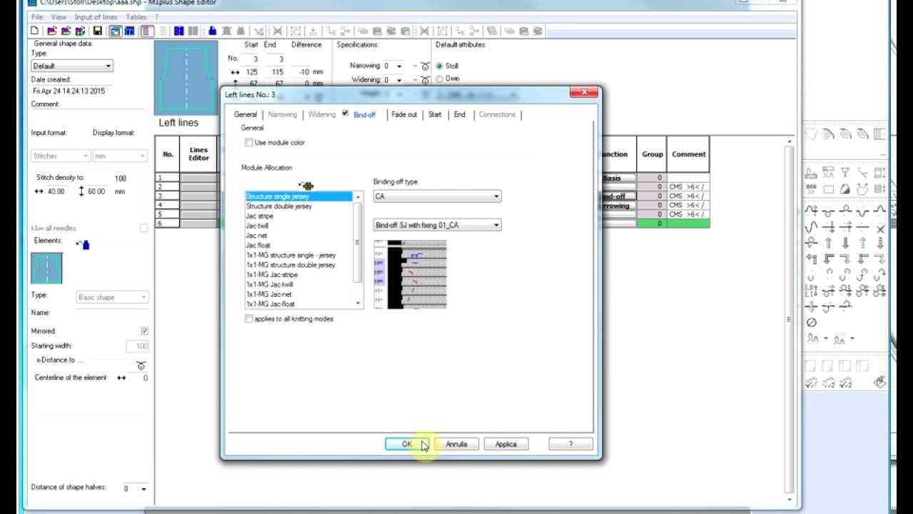913x514 pixels.
Task: Click the ? help button in dialog
Action: (571, 444)
